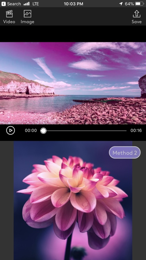Tap the pink-tinted beach video frame
Image resolution: width=146 pixels, height=260 pixels.
coord(73,83)
